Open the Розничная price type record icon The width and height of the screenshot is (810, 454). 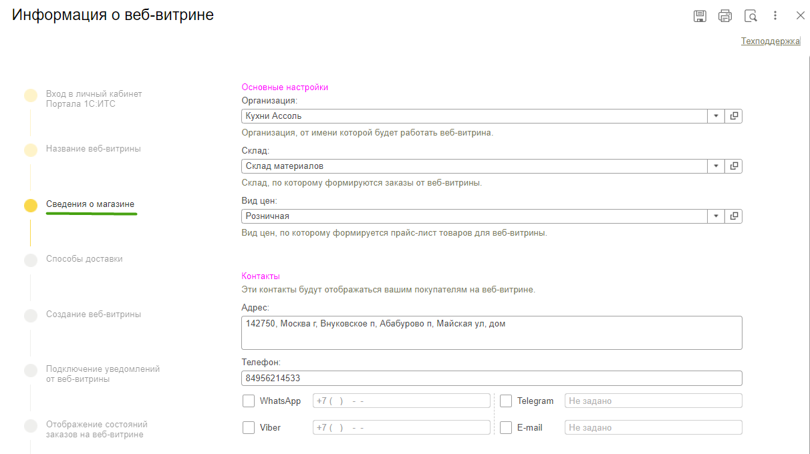pos(734,216)
